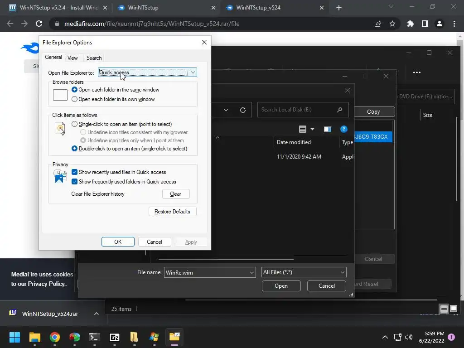
Task: Open notification center badge in tray
Action: click(x=451, y=337)
